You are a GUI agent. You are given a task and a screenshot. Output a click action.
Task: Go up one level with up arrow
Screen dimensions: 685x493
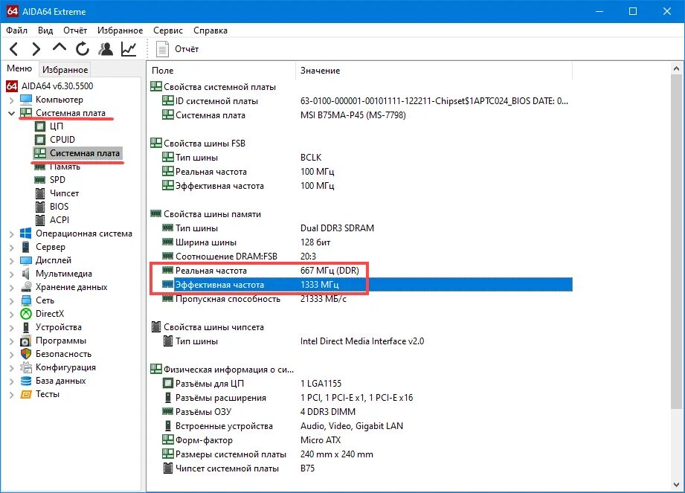click(60, 47)
